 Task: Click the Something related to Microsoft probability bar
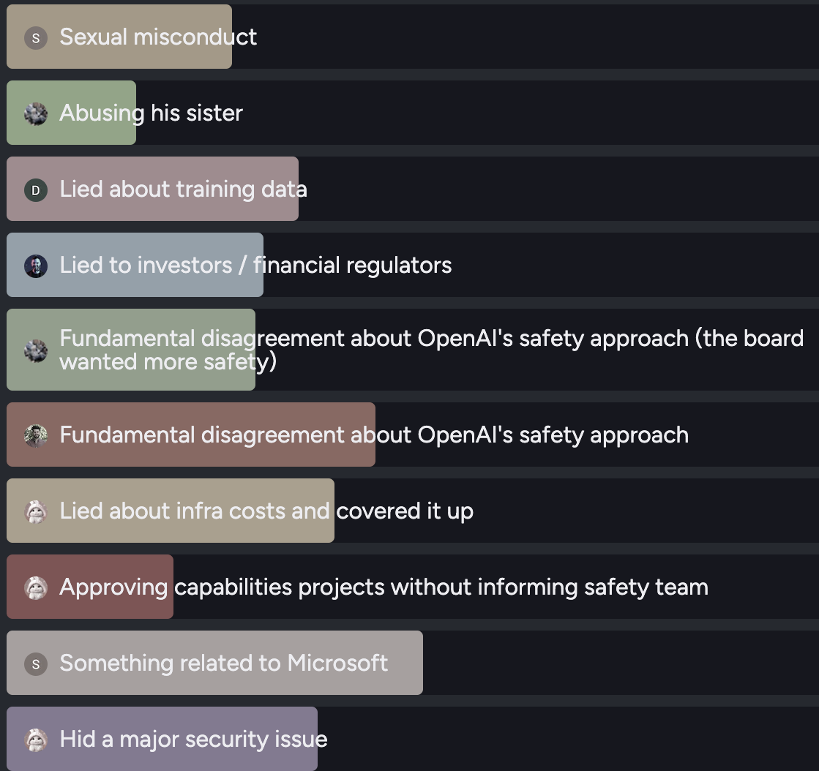[214, 663]
